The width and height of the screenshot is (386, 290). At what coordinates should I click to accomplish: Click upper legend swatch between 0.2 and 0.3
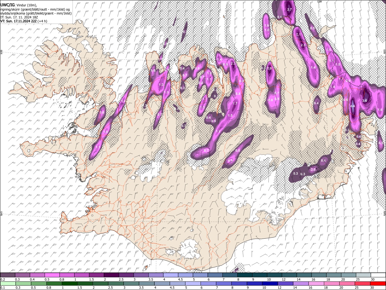click(8, 275)
